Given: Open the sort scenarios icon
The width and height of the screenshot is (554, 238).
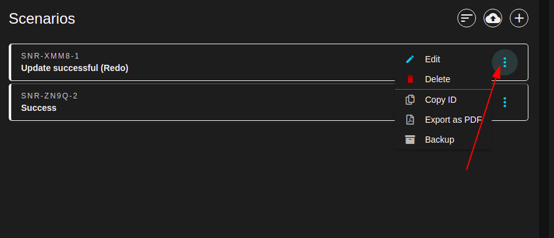Looking at the screenshot, I should tap(467, 18).
